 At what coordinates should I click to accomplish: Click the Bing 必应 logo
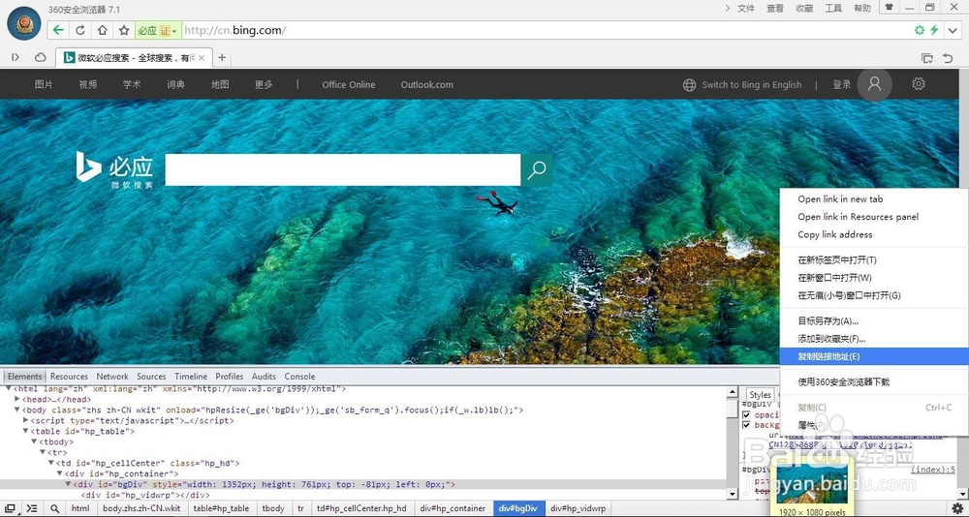[114, 169]
